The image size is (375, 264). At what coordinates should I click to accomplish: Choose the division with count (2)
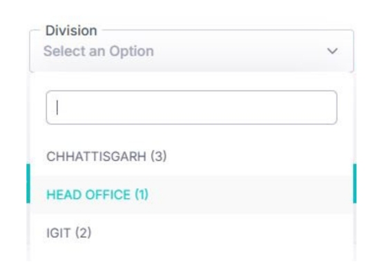pyautogui.click(x=191, y=233)
